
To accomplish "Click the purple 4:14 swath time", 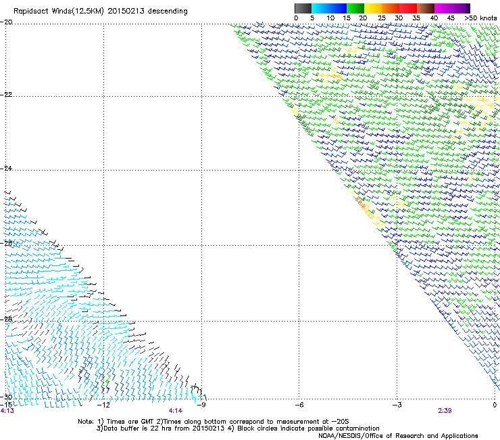I will click(176, 411).
